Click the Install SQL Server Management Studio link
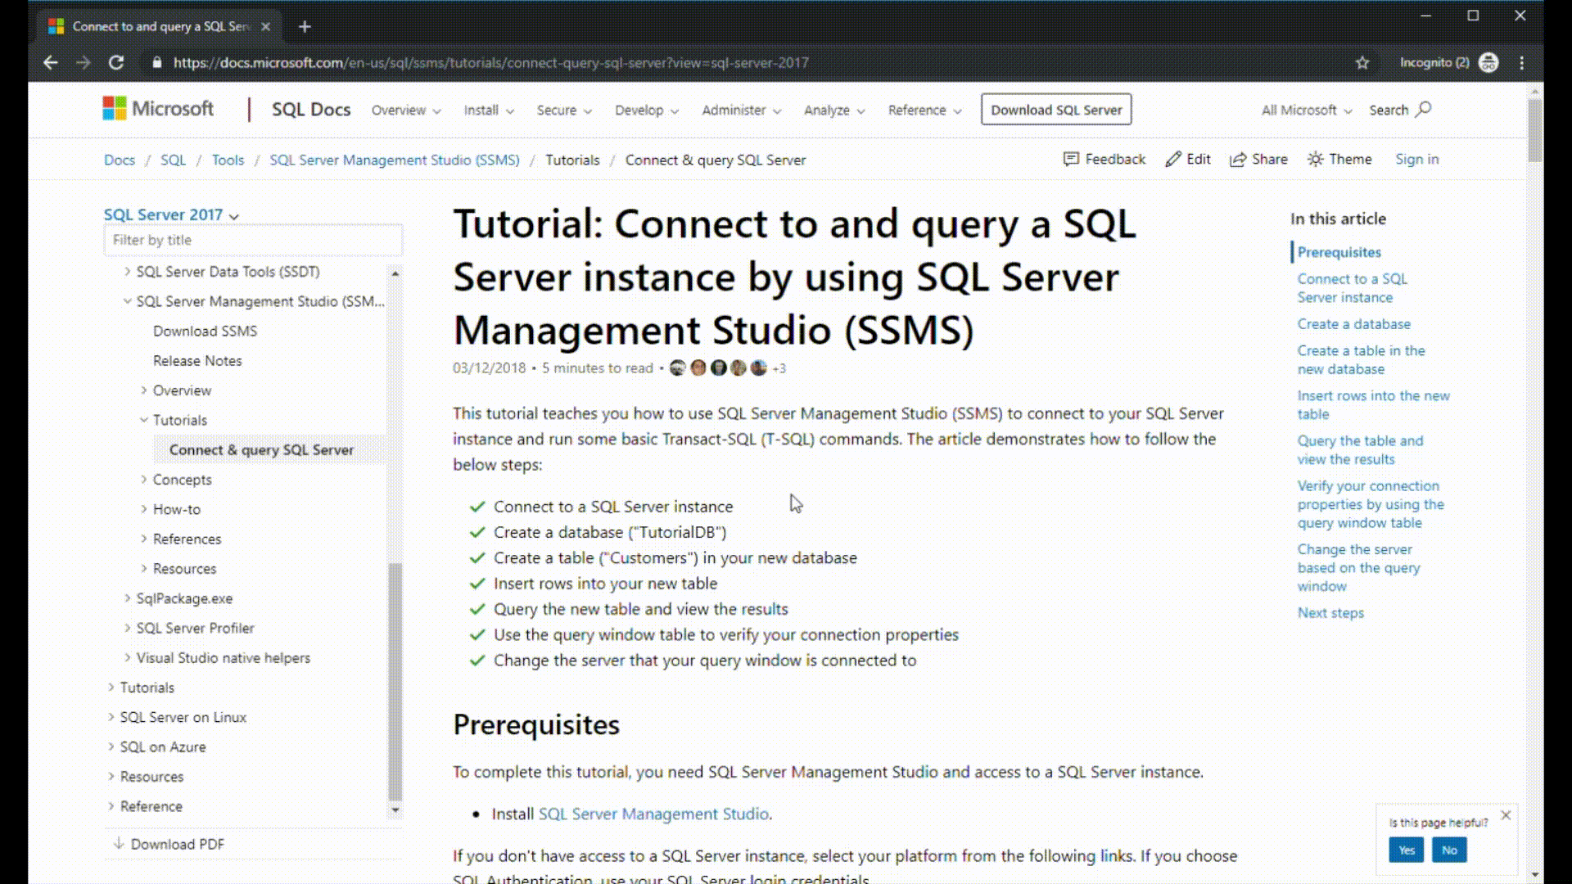The width and height of the screenshot is (1572, 884). coord(653,813)
